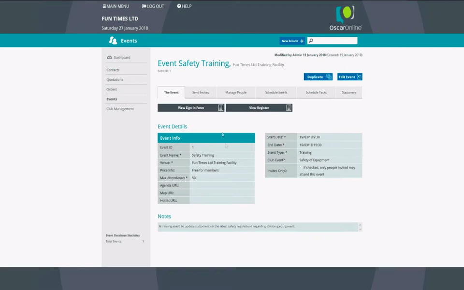Screen dimensions: 464x290
Task: Click the plus icon on the New Record button
Action: point(302,41)
